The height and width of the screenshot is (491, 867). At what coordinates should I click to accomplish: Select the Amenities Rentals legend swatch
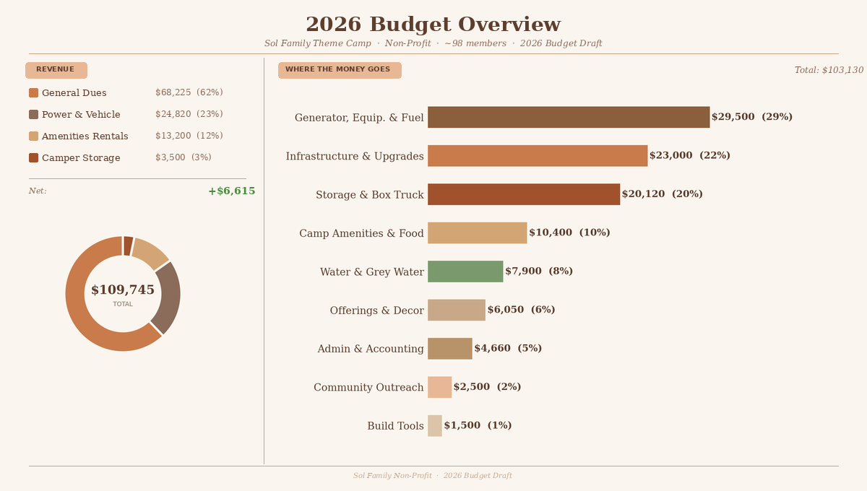point(33,136)
